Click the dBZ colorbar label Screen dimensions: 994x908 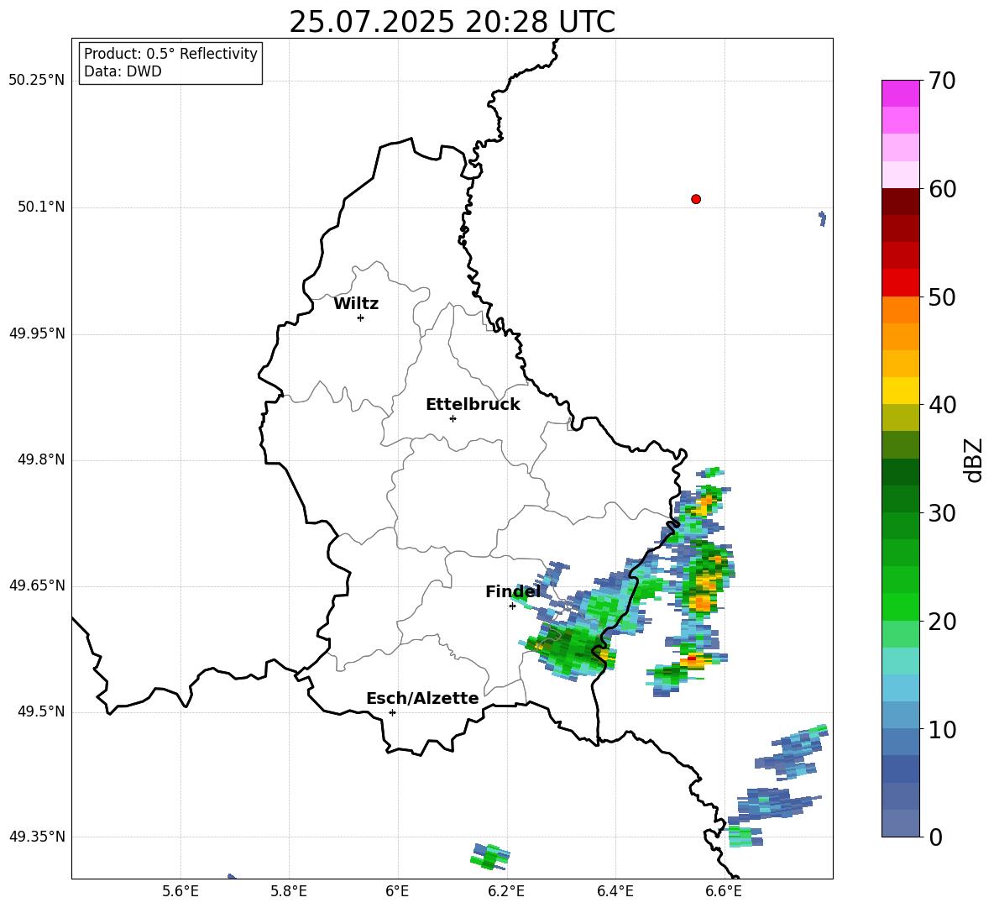pos(975,459)
